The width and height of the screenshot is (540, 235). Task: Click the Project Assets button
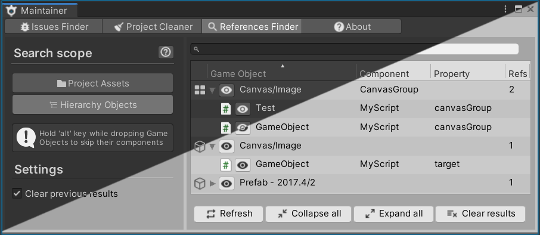tap(92, 83)
